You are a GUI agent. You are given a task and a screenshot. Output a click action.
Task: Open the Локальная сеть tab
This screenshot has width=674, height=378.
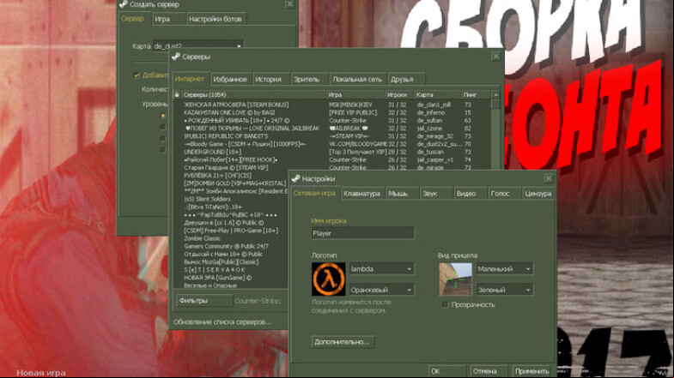[x=358, y=80]
